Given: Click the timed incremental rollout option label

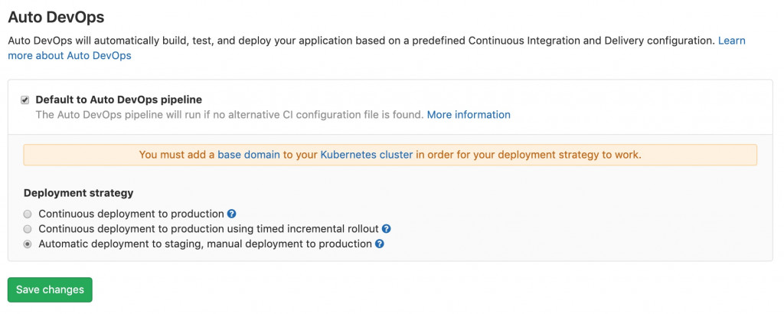Looking at the screenshot, I should [208, 229].
